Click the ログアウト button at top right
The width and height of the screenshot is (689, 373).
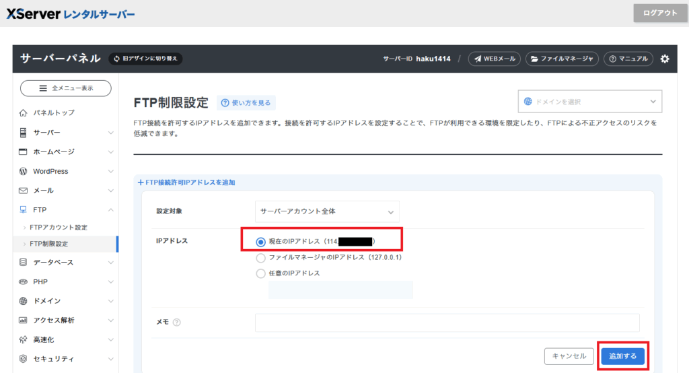click(660, 13)
